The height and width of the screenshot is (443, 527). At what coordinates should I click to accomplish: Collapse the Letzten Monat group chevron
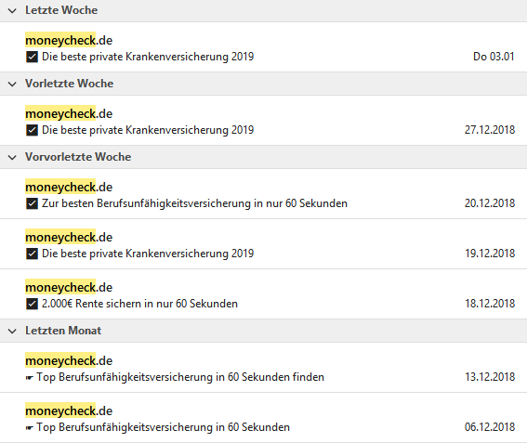pos(12,332)
